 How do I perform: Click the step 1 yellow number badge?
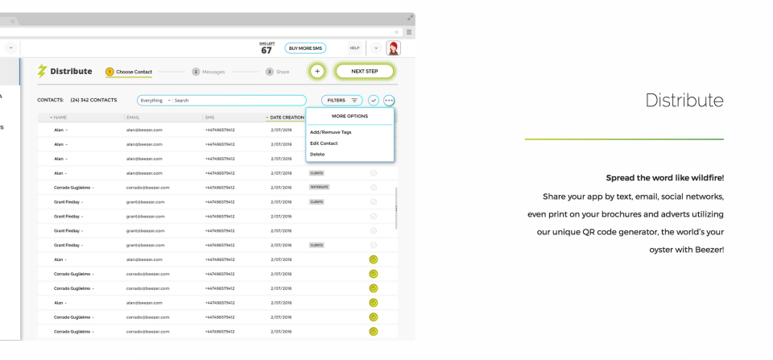tap(110, 72)
